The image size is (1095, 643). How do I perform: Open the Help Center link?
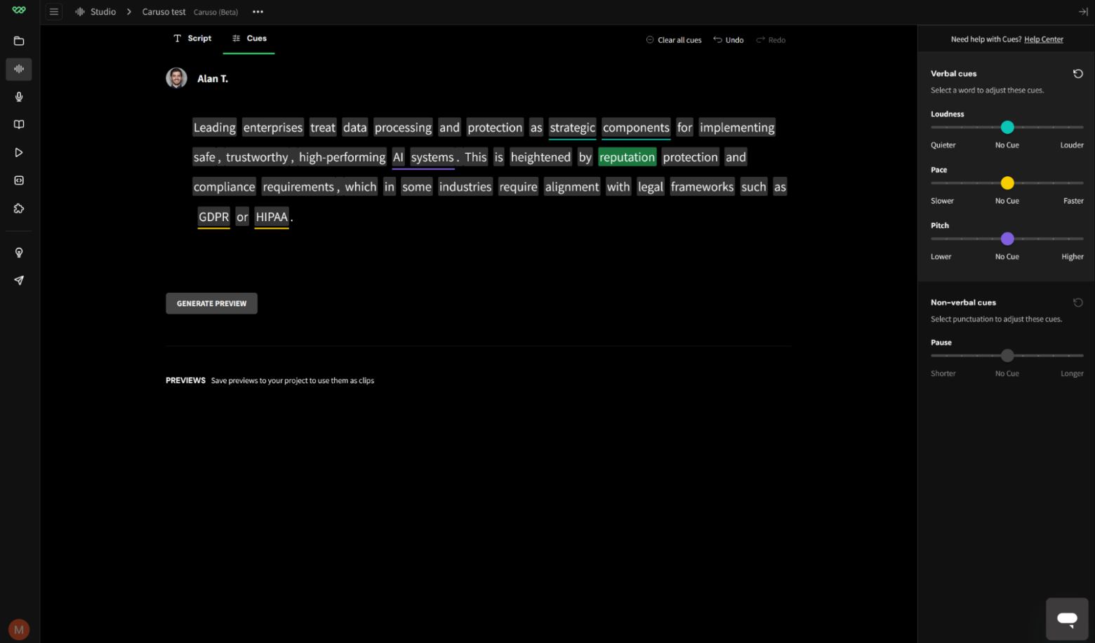point(1043,39)
